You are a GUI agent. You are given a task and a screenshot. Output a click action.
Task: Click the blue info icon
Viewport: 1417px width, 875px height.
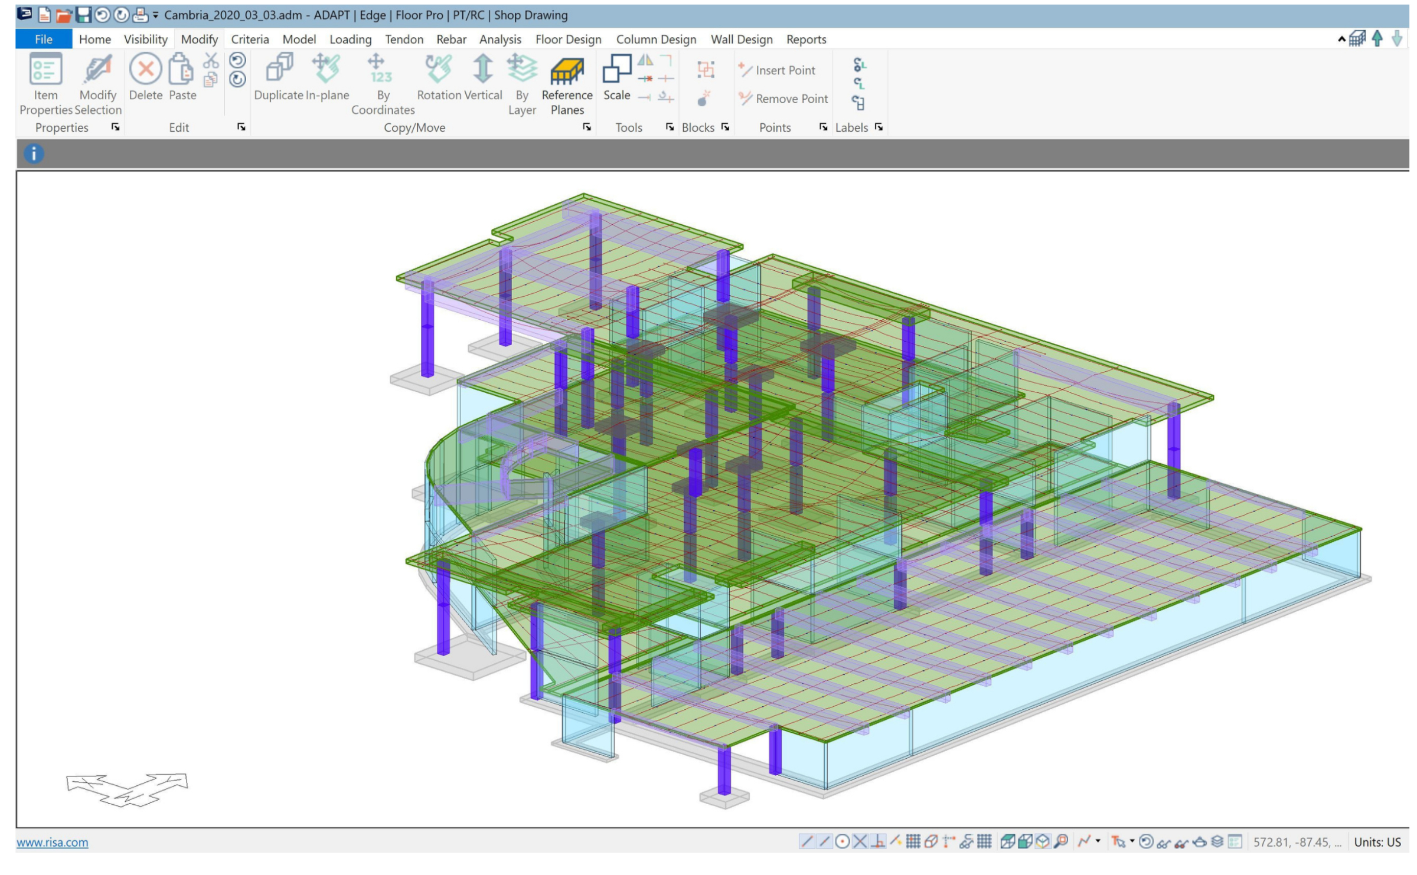pyautogui.click(x=34, y=155)
